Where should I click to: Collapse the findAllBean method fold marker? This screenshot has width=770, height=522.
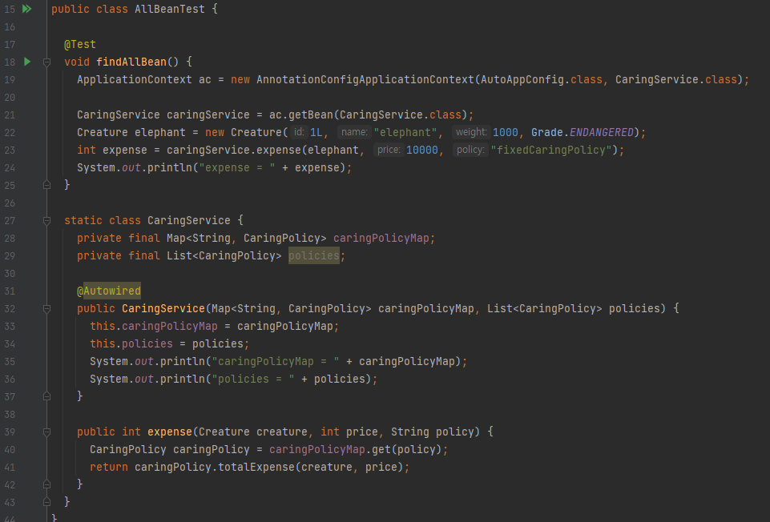(x=46, y=62)
